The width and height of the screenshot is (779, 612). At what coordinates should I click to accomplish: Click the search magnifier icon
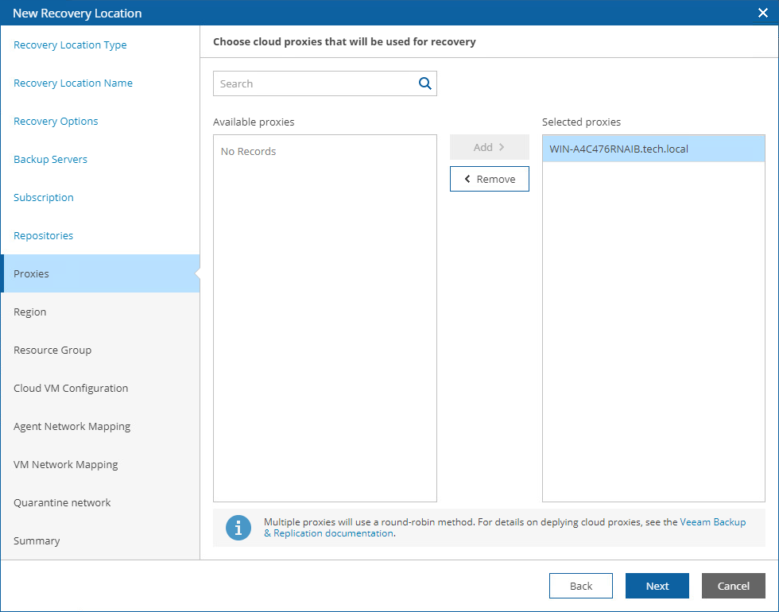[424, 83]
